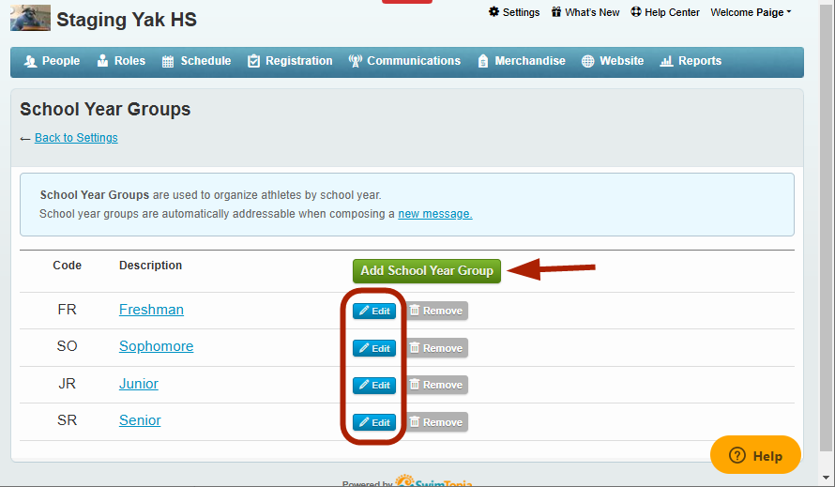Open the Registration menu

coord(290,61)
